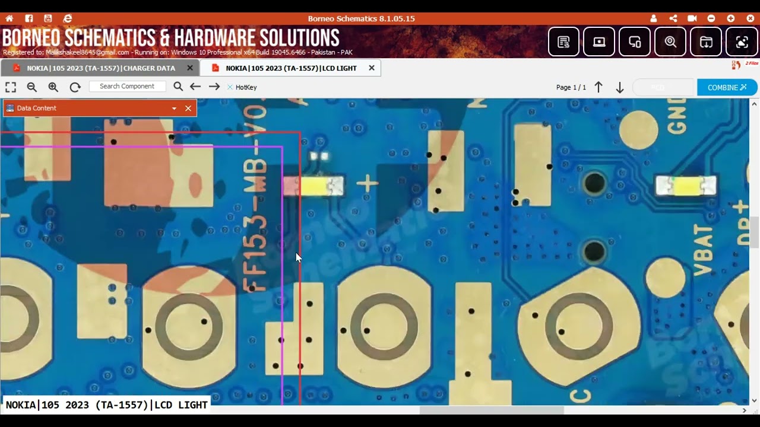Open the user account icon
760x427 pixels.
654,18
